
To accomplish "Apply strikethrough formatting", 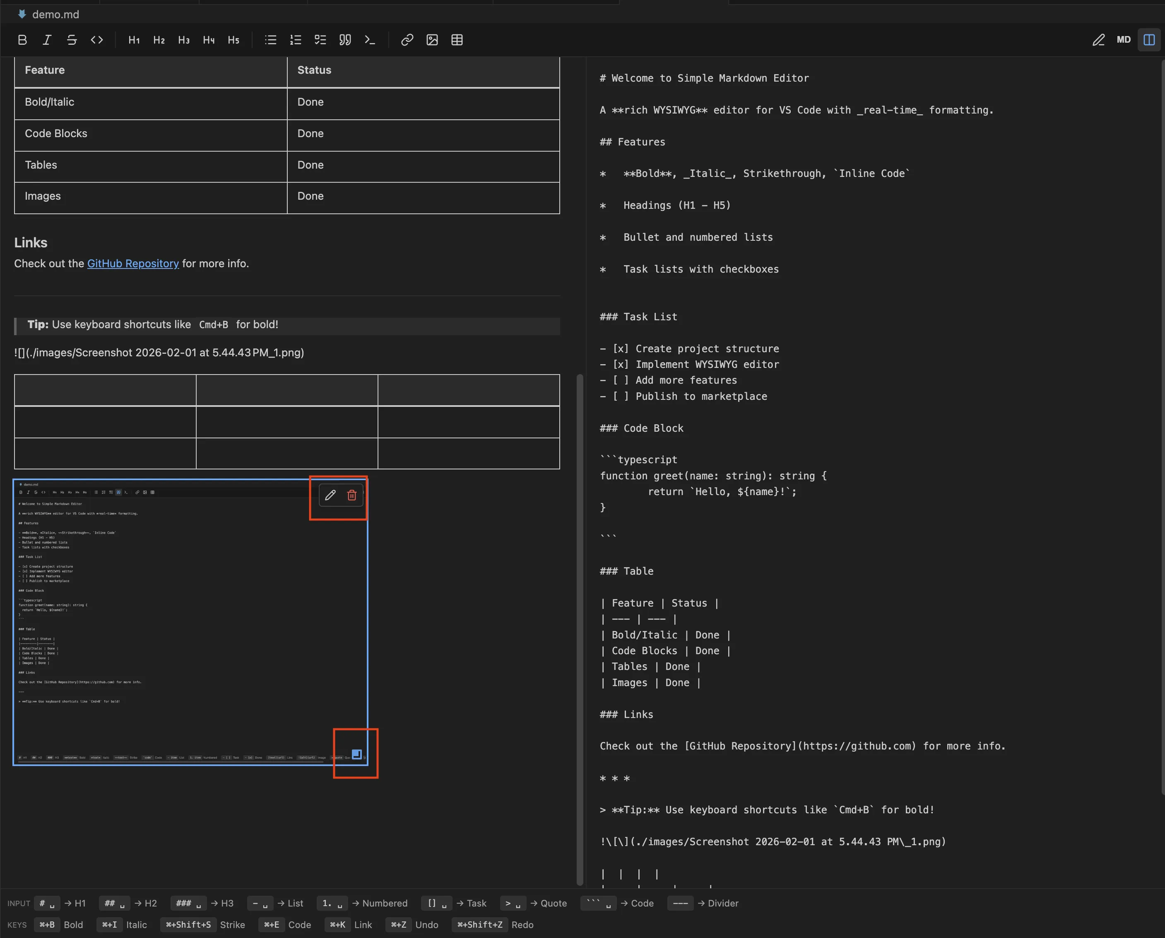I will coord(72,39).
